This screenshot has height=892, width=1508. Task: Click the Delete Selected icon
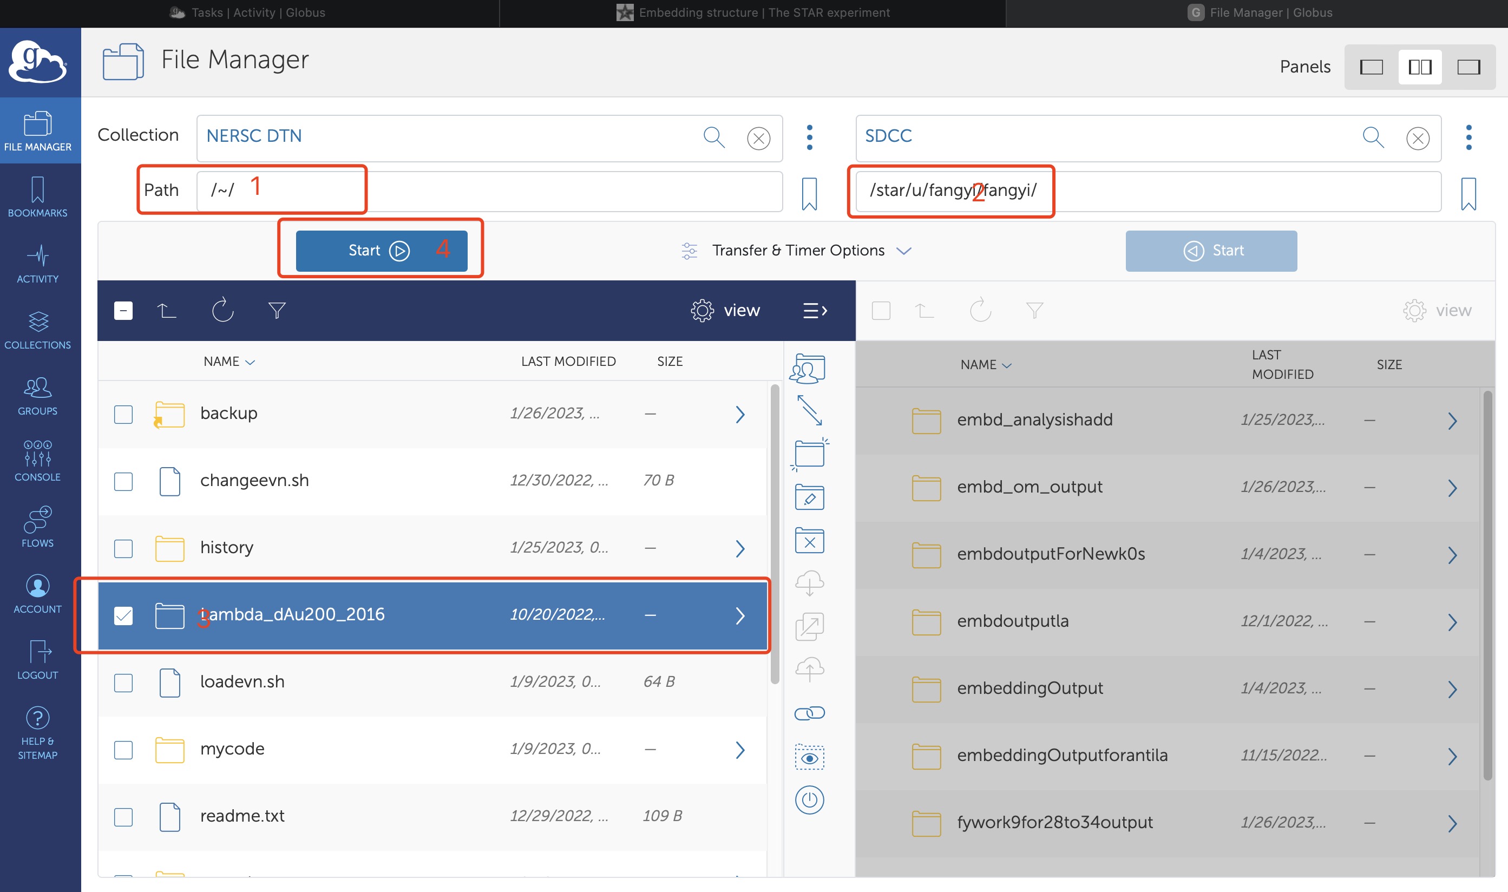(x=809, y=540)
